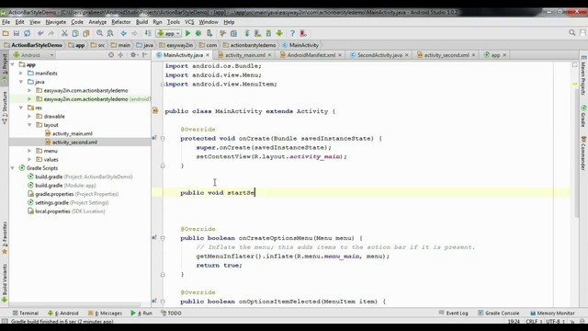Collapse the Gradle Scripts node
The height and width of the screenshot is (331, 588).
click(13, 168)
